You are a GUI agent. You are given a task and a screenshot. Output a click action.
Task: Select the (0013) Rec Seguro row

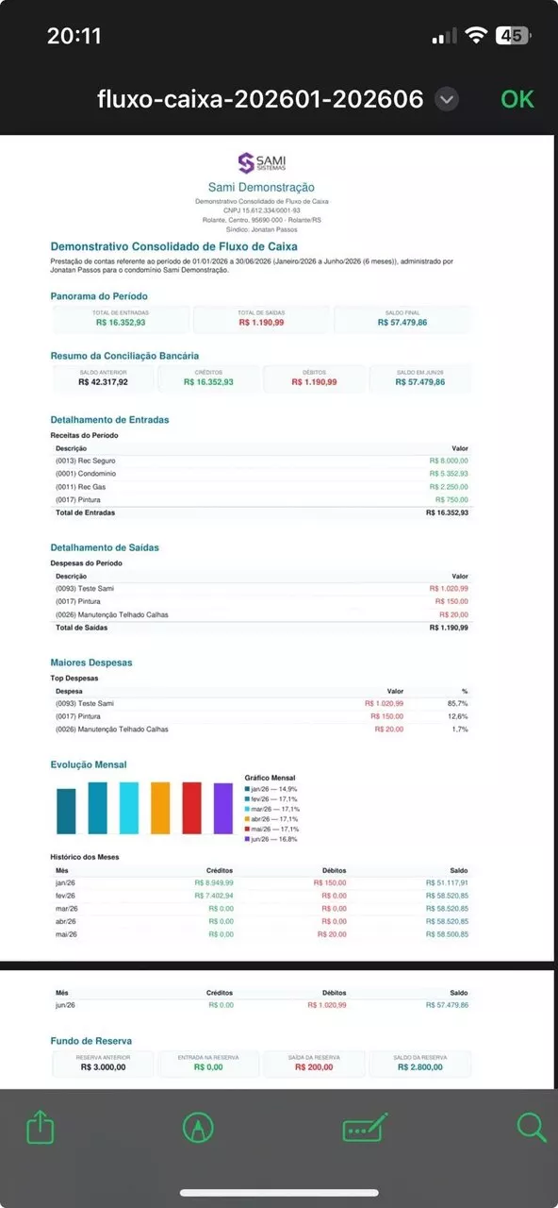point(261,460)
